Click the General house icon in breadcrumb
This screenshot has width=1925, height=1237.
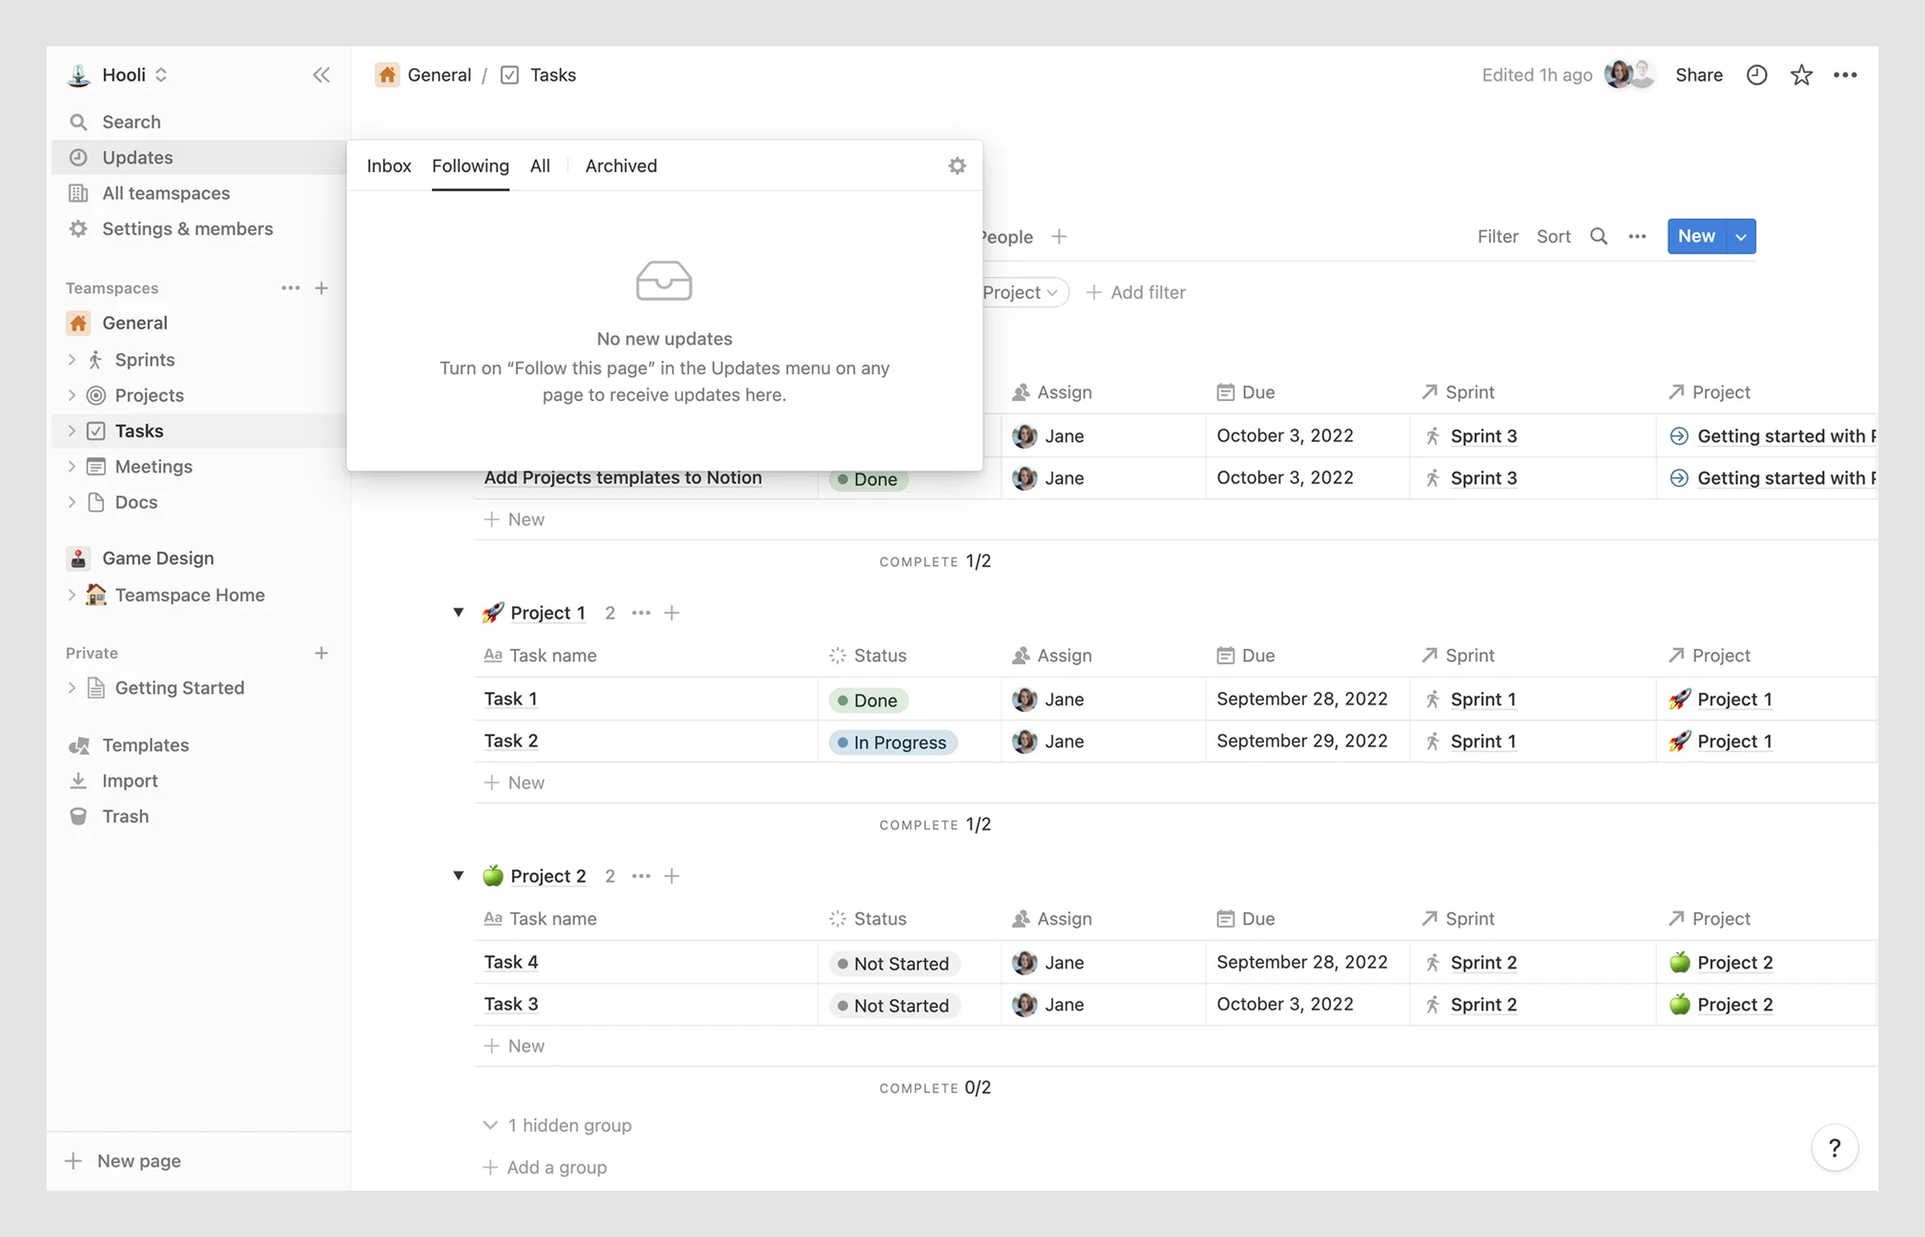(387, 75)
